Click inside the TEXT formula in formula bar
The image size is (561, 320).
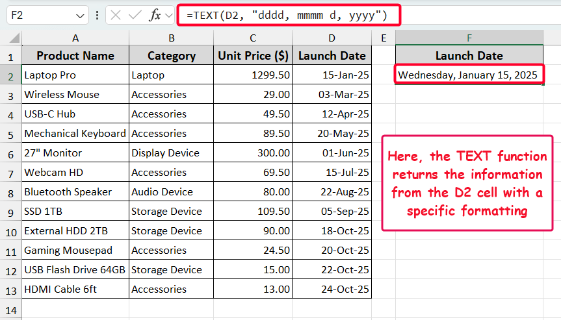(286, 14)
